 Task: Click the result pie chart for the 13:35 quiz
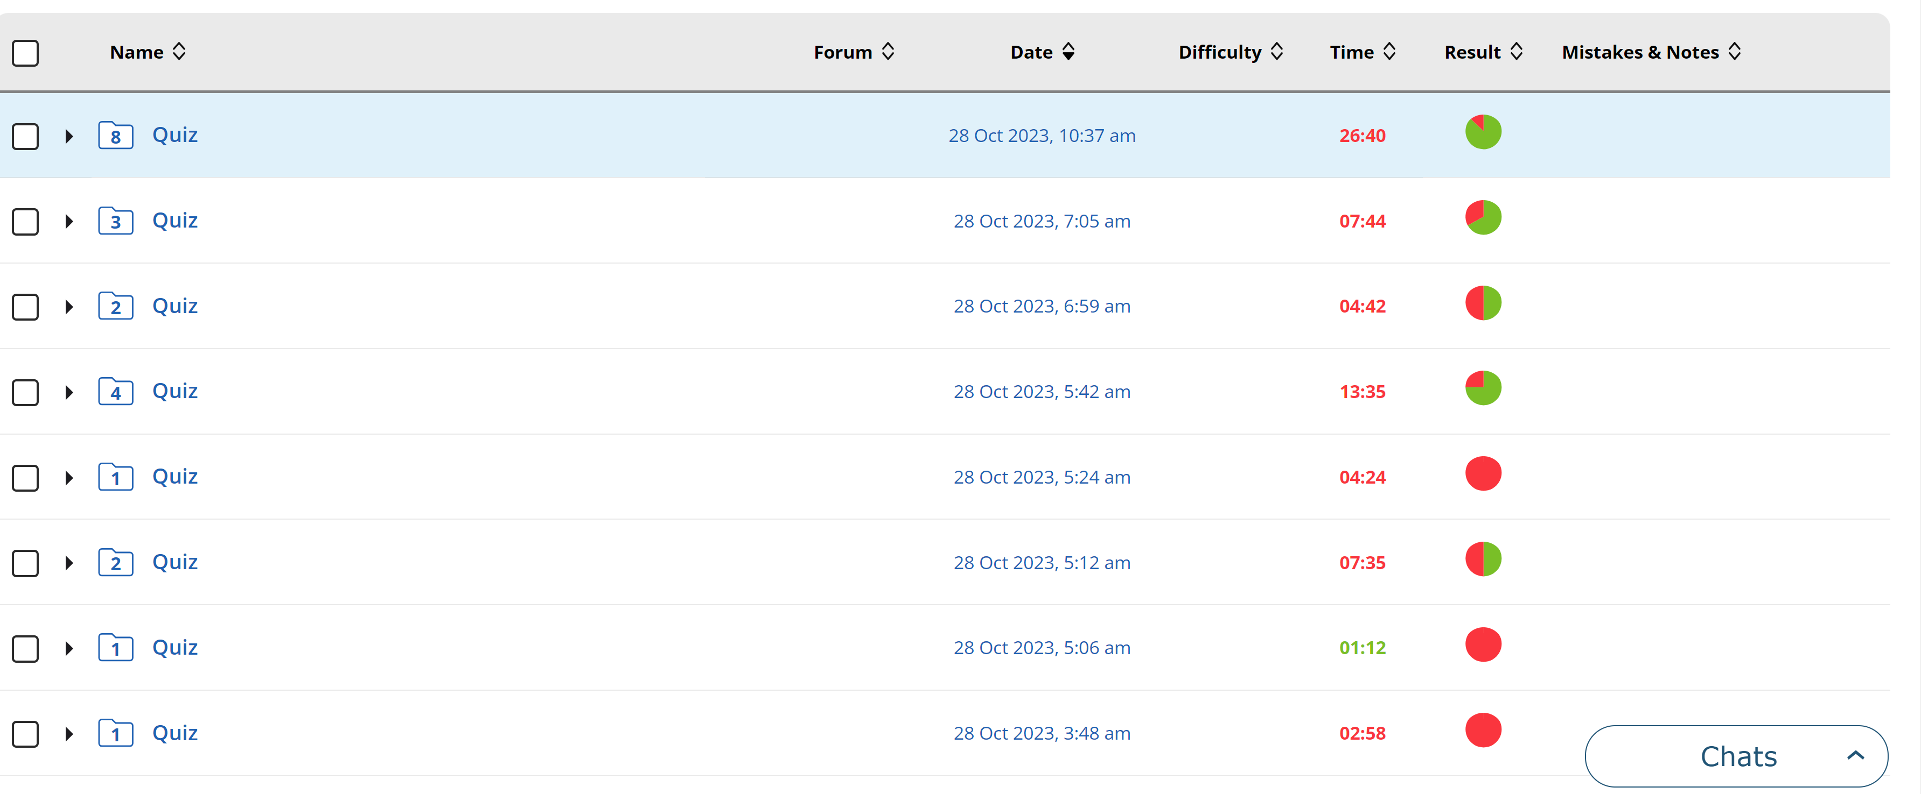pos(1483,389)
